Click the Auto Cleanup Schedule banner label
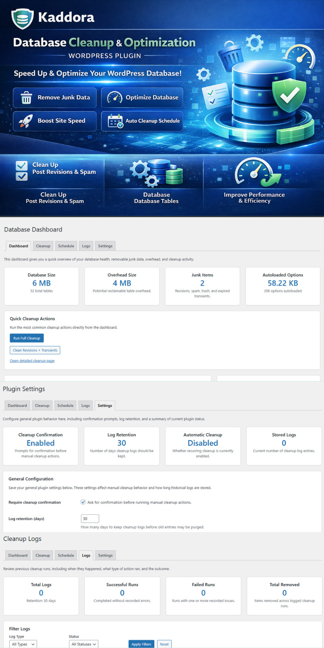This screenshot has width=324, height=648. click(x=153, y=121)
